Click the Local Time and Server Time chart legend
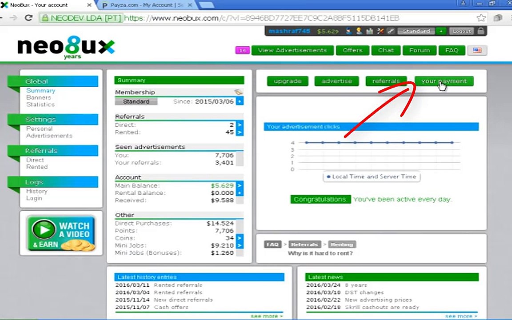Image resolution: width=512 pixels, height=320 pixels. [372, 176]
